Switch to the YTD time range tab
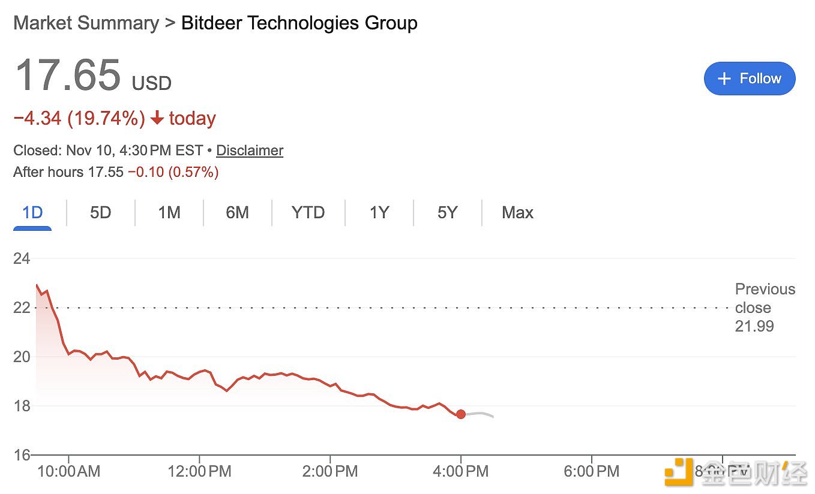The width and height of the screenshot is (815, 494). [308, 212]
